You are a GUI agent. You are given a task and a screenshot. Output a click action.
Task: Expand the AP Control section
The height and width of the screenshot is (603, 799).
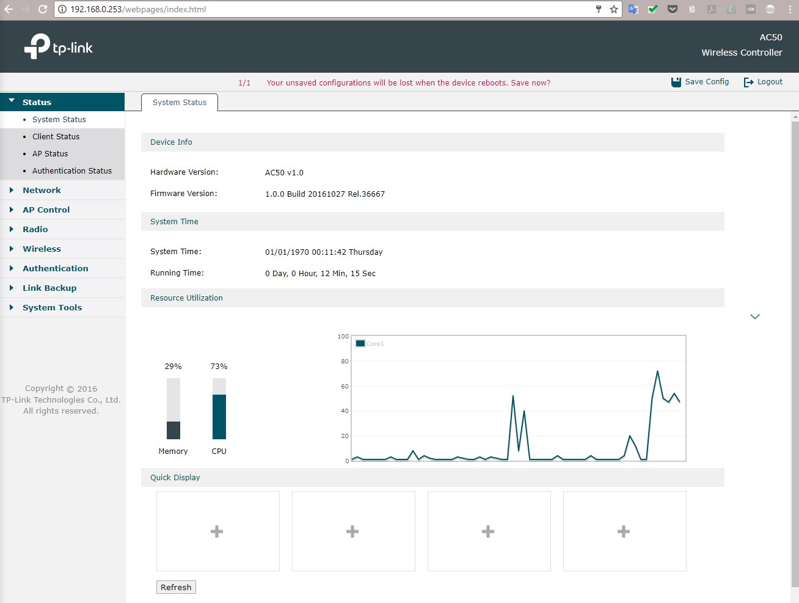point(46,210)
